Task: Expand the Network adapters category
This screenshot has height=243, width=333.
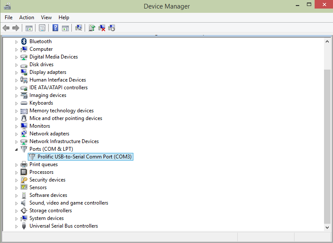Action: tap(17, 134)
